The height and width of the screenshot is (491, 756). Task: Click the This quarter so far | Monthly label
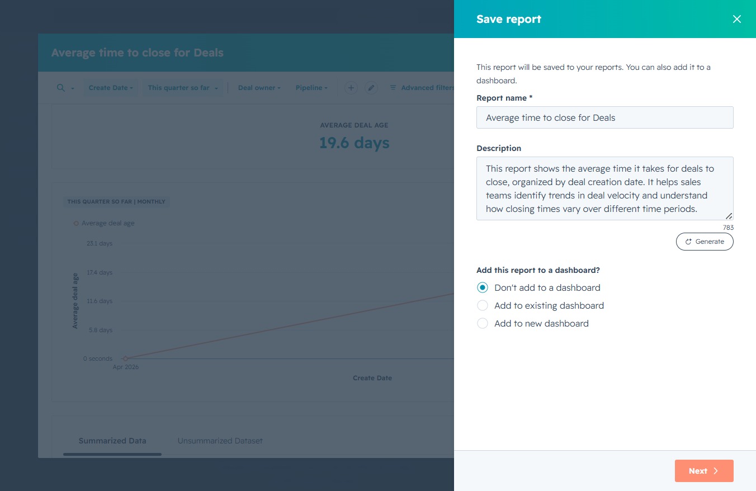116,201
